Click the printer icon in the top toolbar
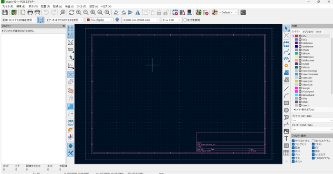The width and height of the screenshot is (333, 174). (30, 12)
